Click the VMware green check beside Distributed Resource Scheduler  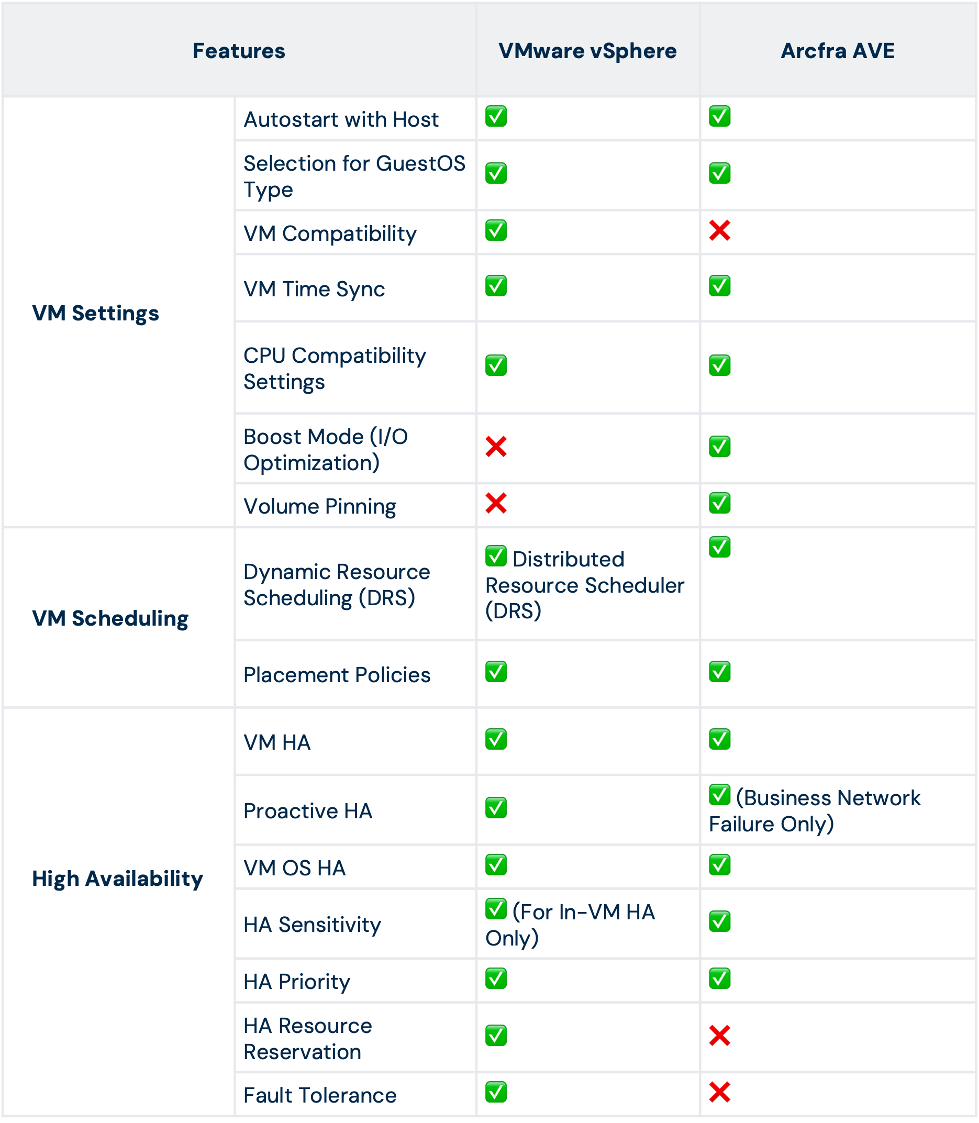(x=496, y=556)
